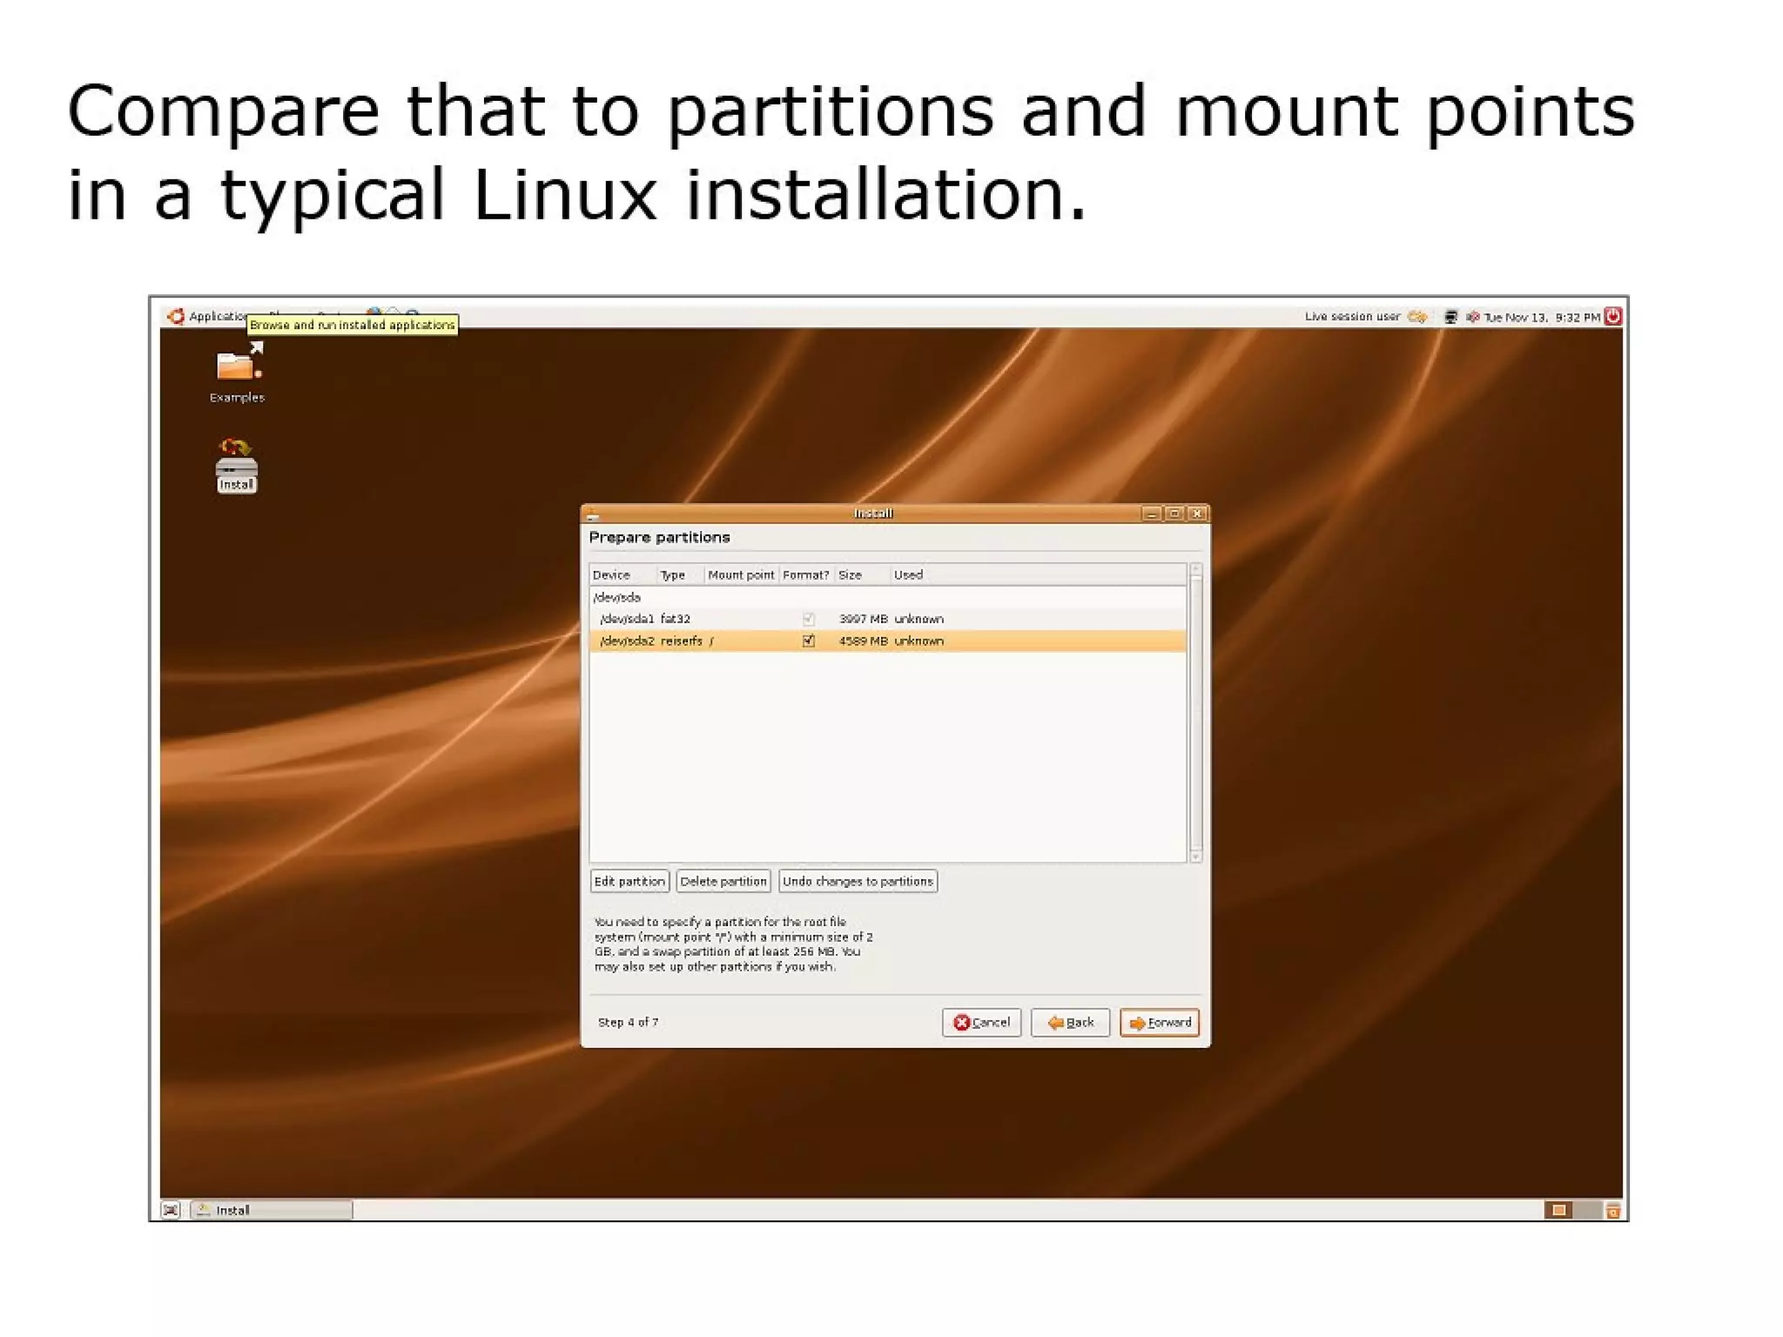Click the red power/quit icon in top panel
1783x1337 pixels.
coord(1612,316)
